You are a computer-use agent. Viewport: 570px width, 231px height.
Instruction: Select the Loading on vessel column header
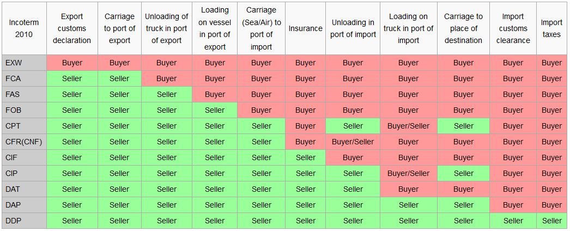(215, 28)
